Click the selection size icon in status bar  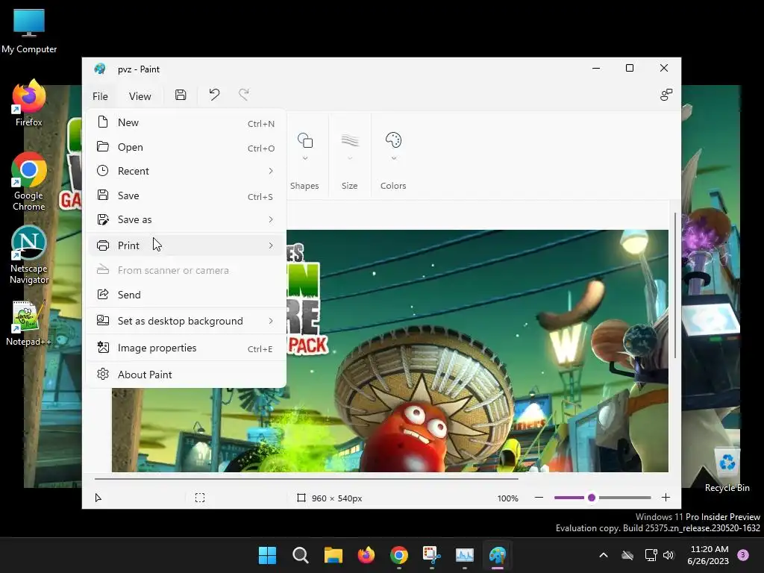[200, 498]
